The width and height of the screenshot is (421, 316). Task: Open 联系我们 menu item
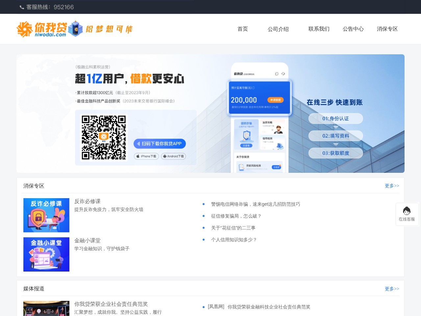319,29
